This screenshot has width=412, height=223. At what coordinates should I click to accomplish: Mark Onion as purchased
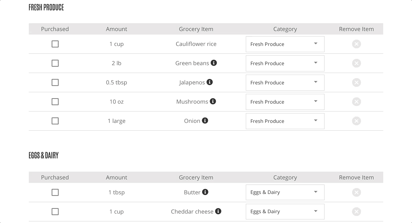[x=55, y=121]
